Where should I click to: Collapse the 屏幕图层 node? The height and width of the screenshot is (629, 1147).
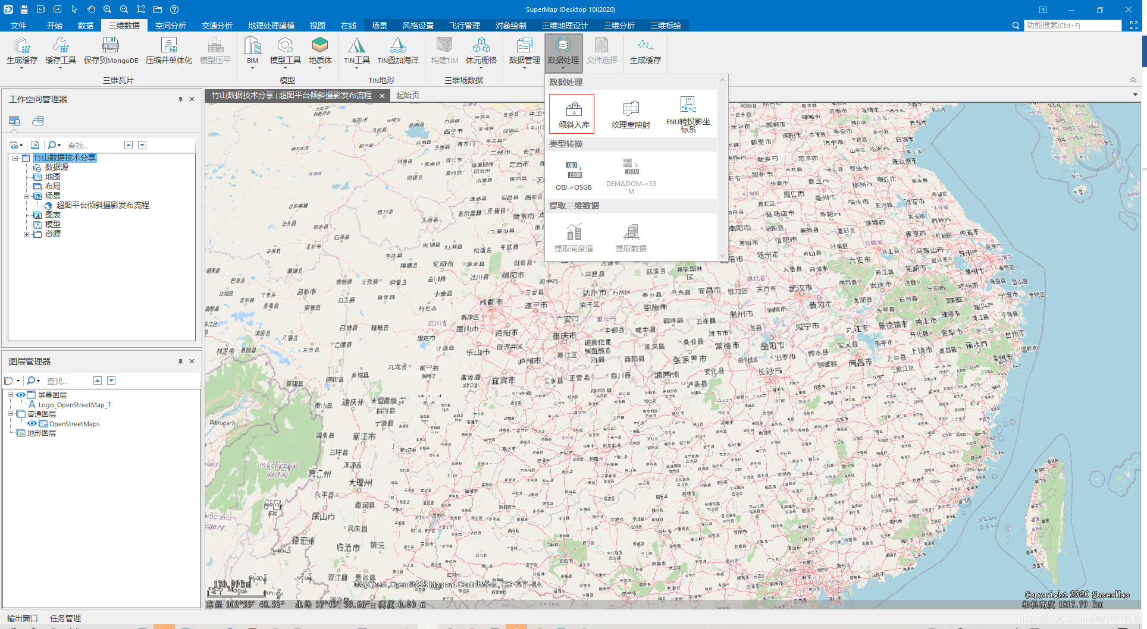10,395
